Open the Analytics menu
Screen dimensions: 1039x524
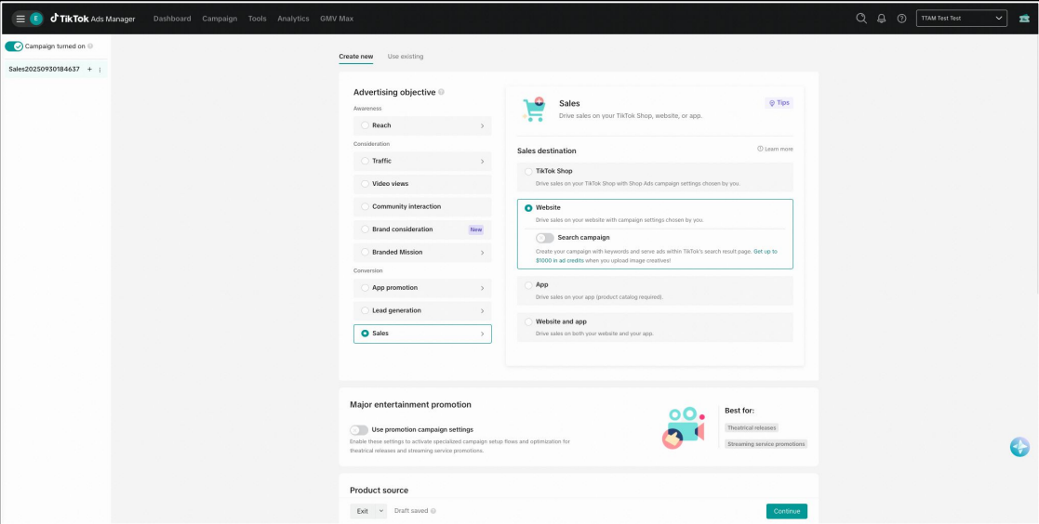click(293, 19)
